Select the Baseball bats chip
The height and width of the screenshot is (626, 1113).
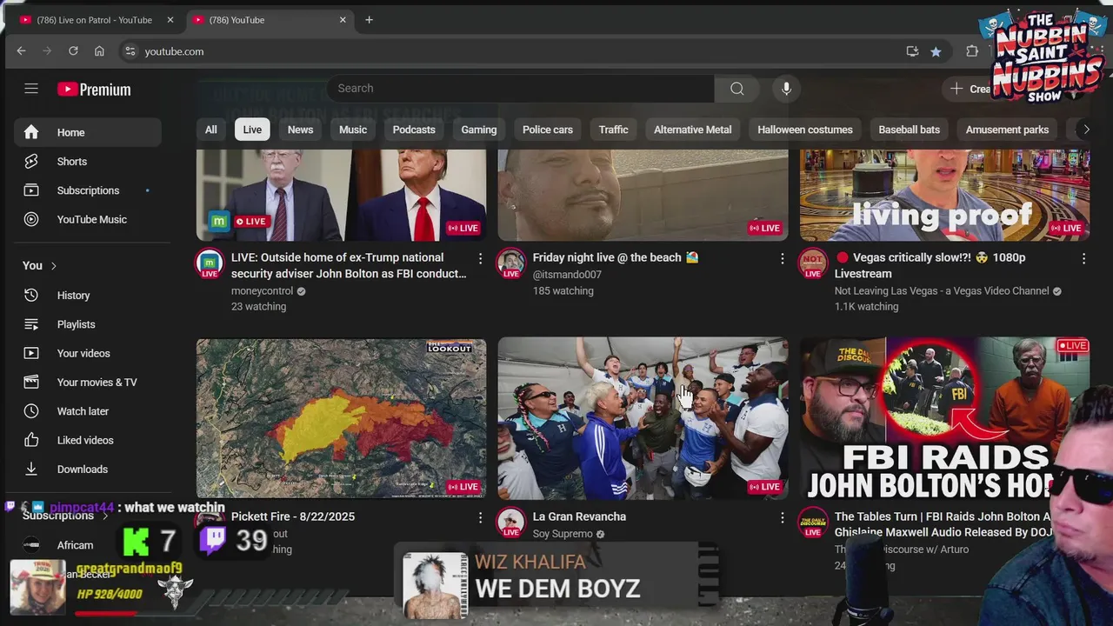tap(909, 130)
